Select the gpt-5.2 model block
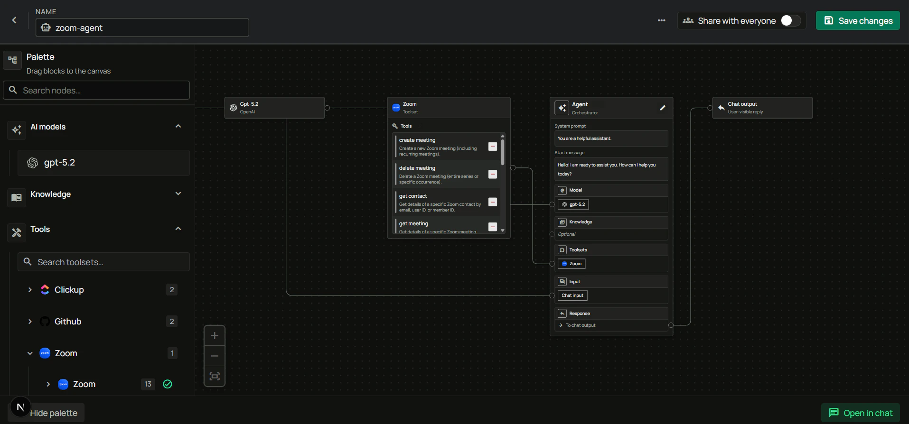This screenshot has width=909, height=424. 103,163
